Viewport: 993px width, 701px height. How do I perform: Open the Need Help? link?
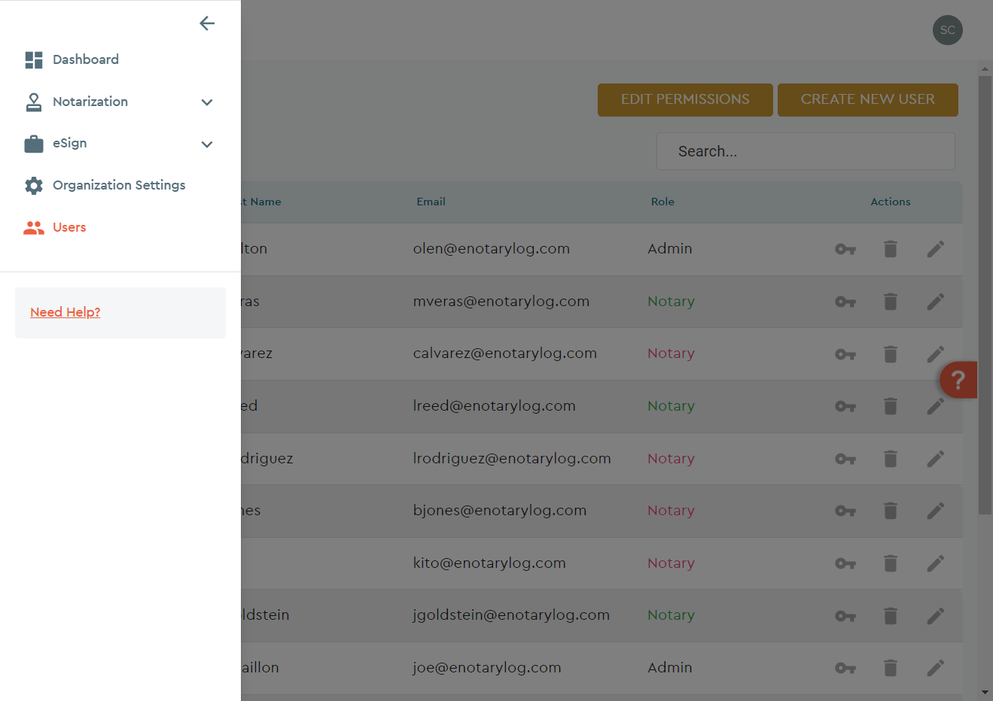point(65,312)
